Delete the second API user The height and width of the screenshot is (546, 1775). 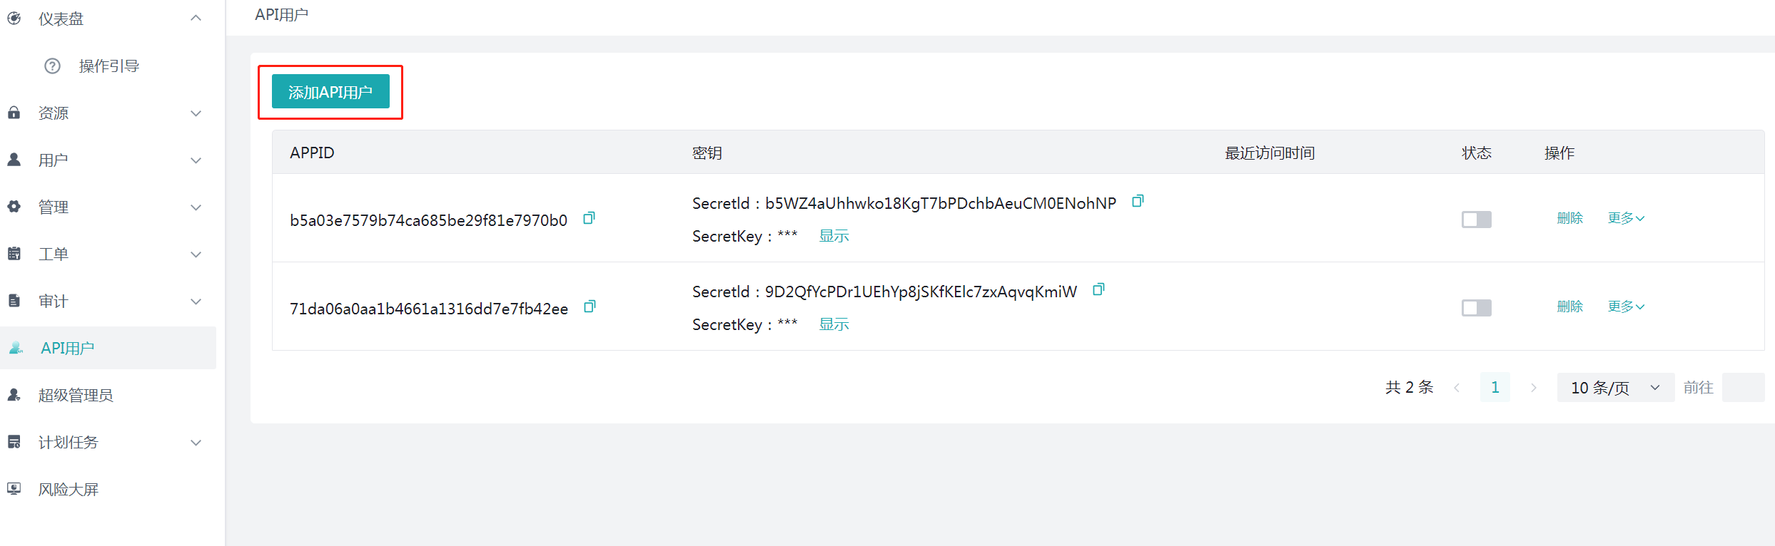(x=1569, y=307)
